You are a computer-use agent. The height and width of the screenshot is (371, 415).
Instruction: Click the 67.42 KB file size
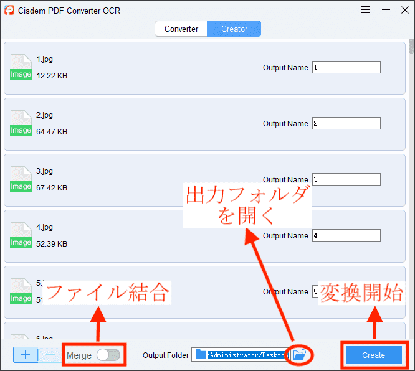coord(52,188)
